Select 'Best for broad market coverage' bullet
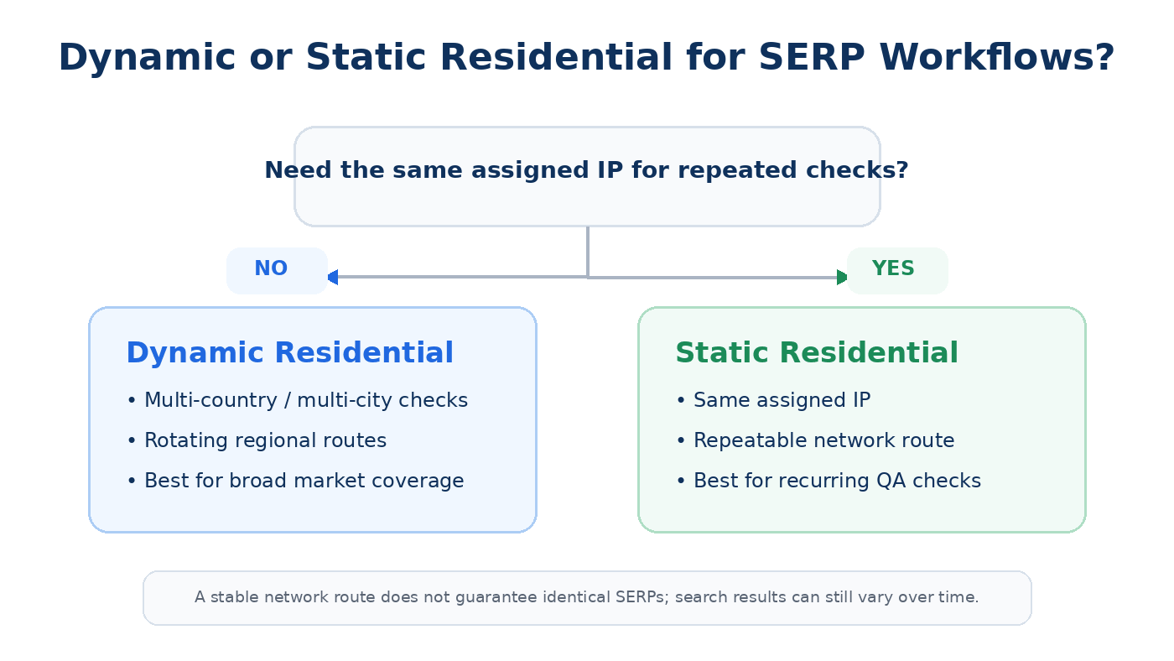 pyautogui.click(x=295, y=481)
